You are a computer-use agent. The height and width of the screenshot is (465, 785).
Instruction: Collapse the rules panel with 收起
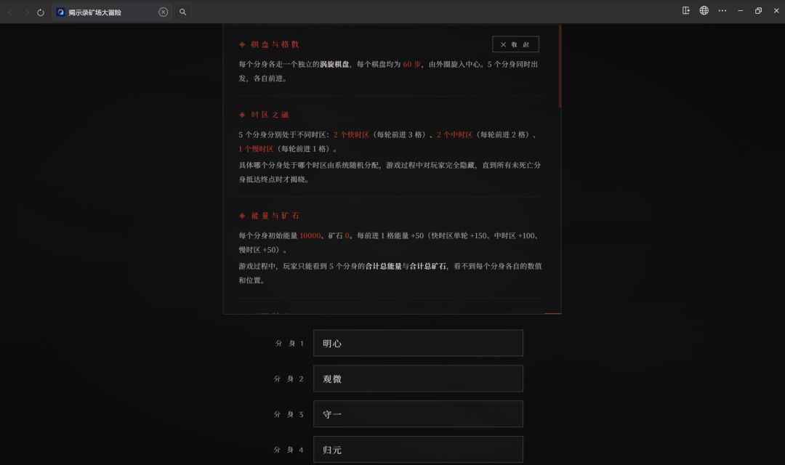(515, 44)
